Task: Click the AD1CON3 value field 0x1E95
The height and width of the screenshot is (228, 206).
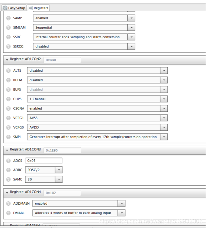Action: point(62,150)
